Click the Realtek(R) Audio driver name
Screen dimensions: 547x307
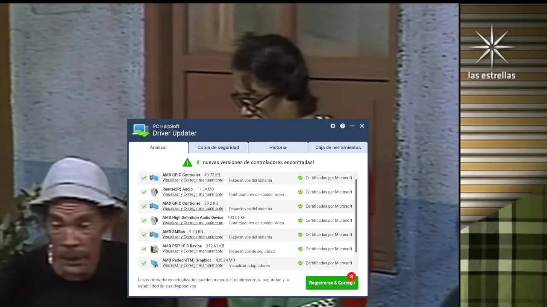pos(177,189)
